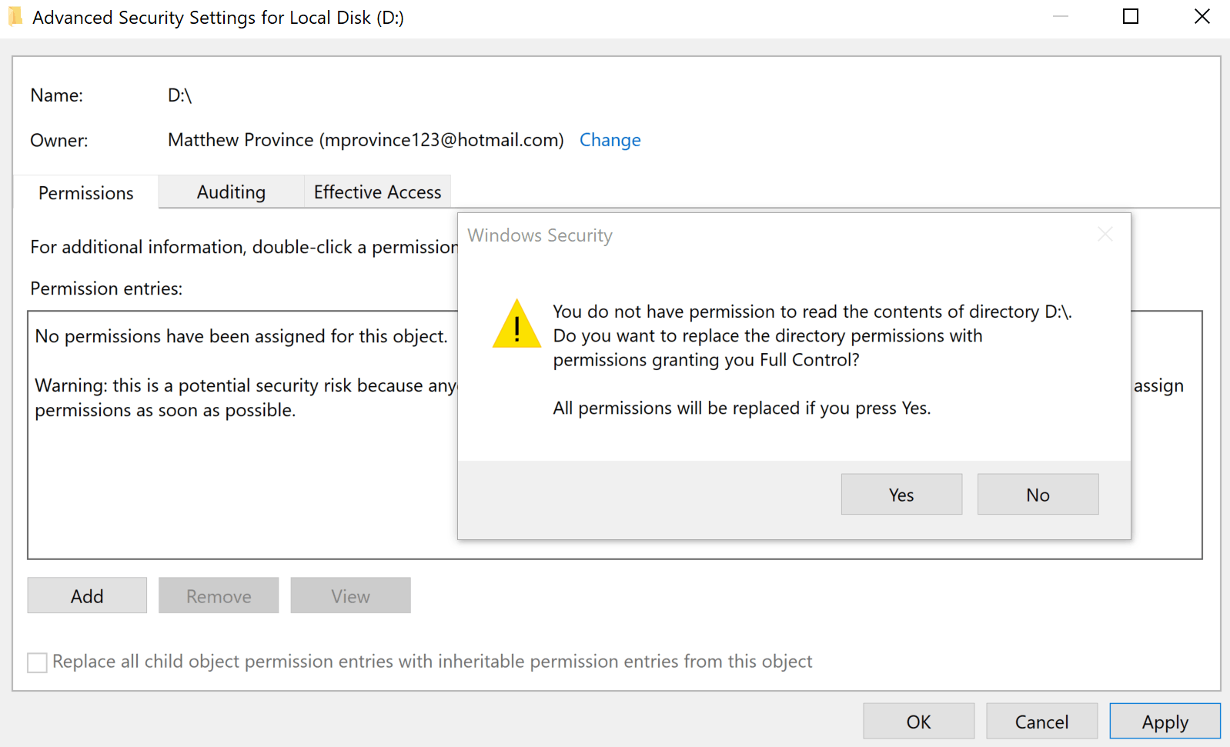Maximize the Advanced Security Settings window
Image resolution: width=1230 pixels, height=747 pixels.
point(1130,17)
